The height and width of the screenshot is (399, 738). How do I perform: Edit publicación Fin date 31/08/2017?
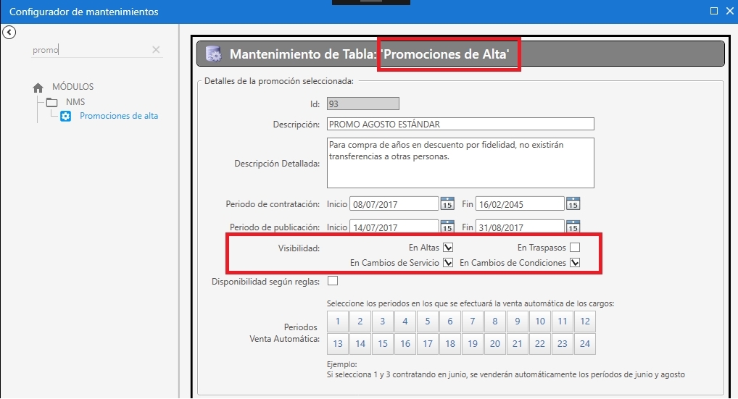(520, 227)
